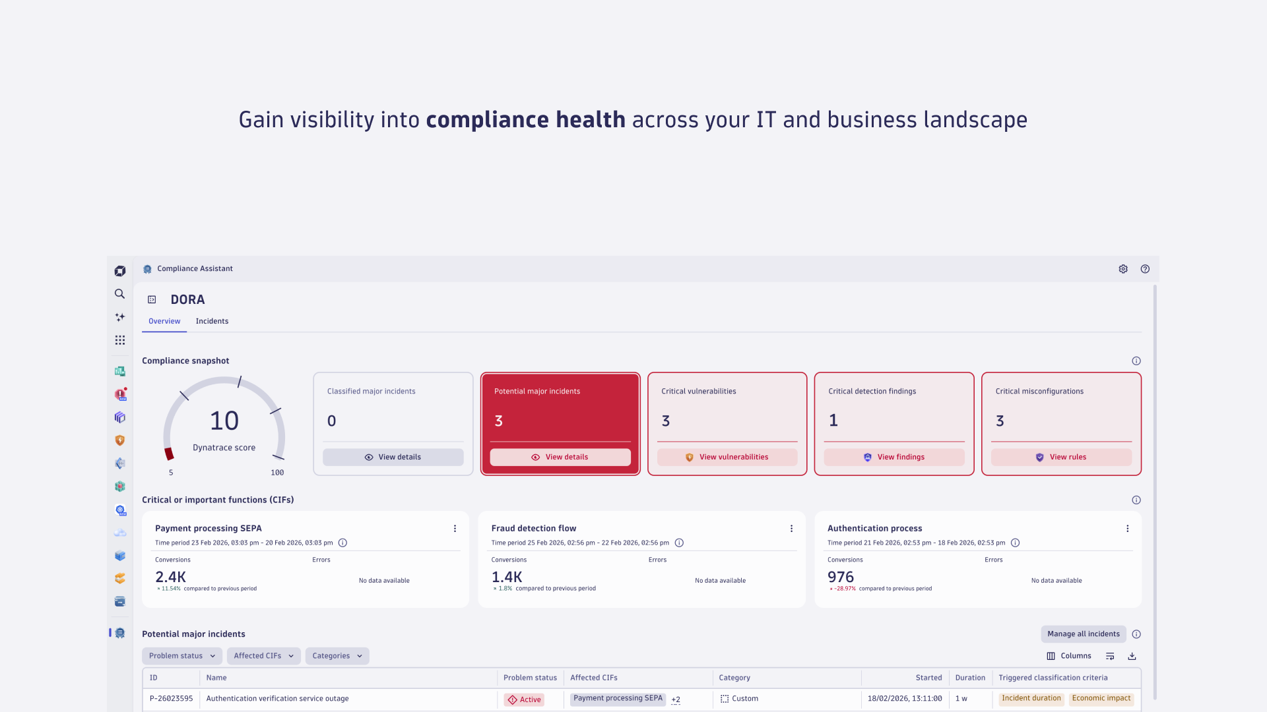Open the Payment processing SEPA options menu
The width and height of the screenshot is (1267, 712).
455,528
